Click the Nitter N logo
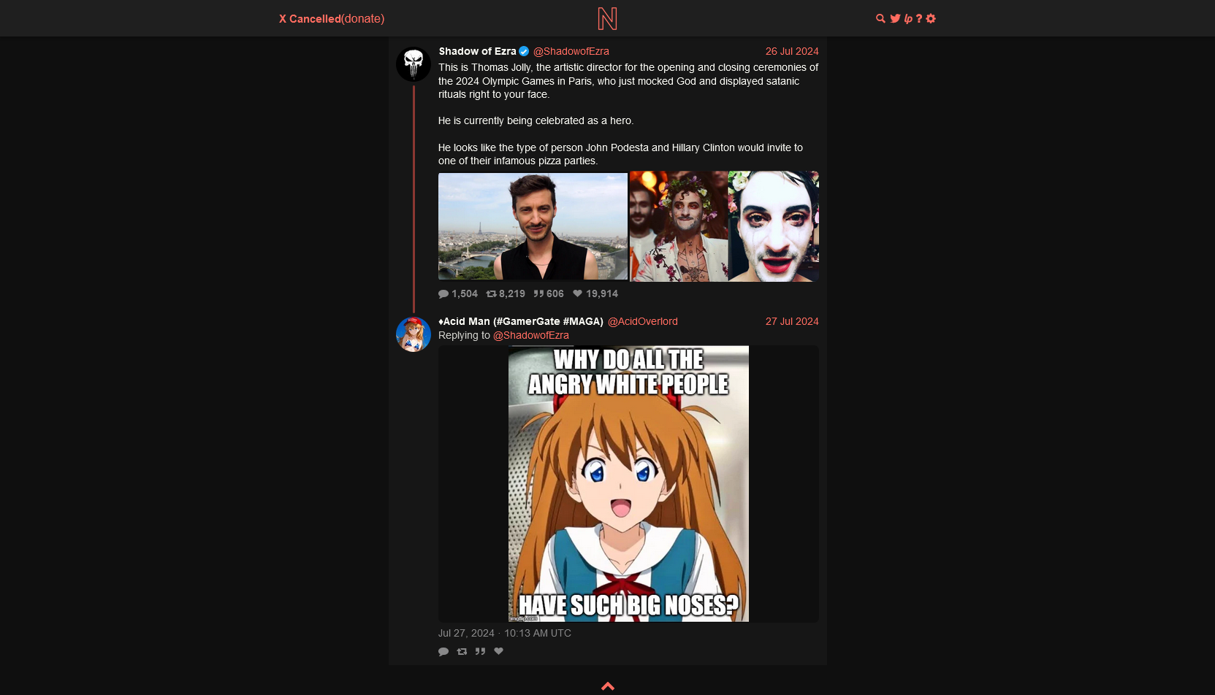This screenshot has height=695, width=1215. 607,18
